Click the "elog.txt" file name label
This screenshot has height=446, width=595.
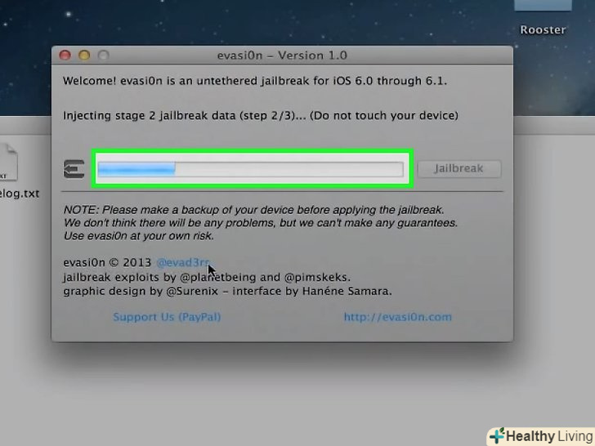(20, 194)
